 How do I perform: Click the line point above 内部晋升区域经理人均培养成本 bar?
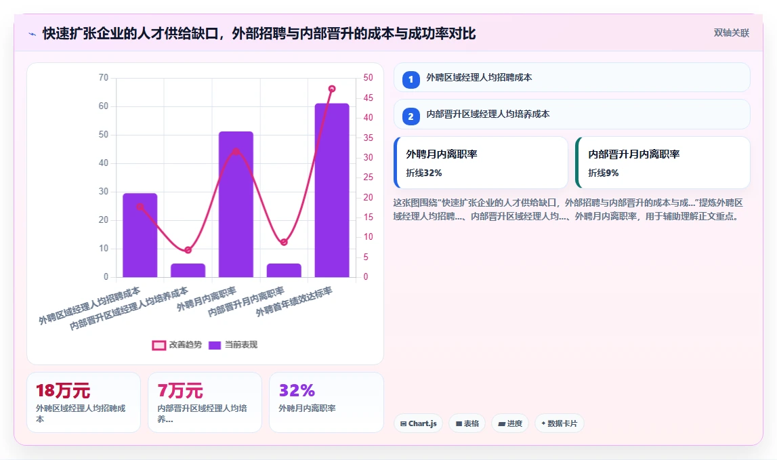coord(188,250)
